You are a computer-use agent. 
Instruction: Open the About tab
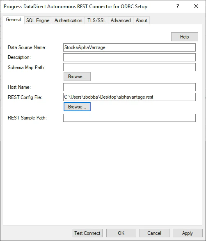(141, 20)
